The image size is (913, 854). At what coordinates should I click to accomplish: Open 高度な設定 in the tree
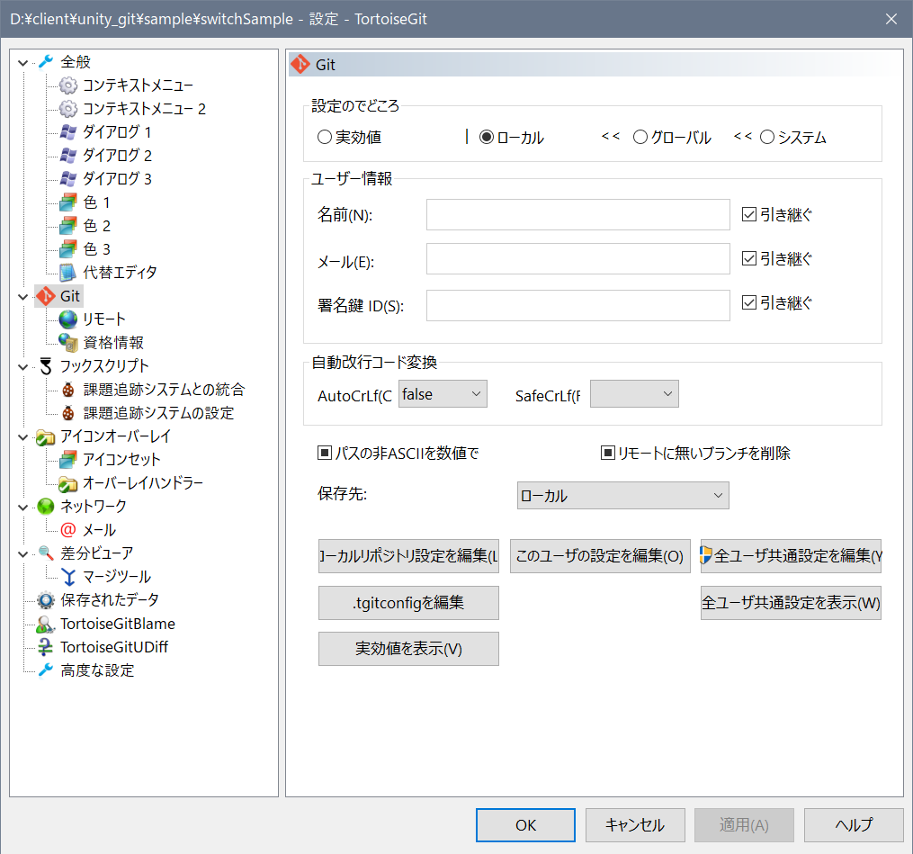tap(97, 670)
